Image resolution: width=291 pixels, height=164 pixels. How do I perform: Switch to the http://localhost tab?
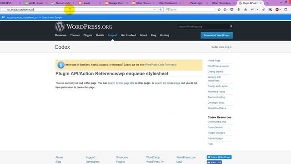point(168,3)
